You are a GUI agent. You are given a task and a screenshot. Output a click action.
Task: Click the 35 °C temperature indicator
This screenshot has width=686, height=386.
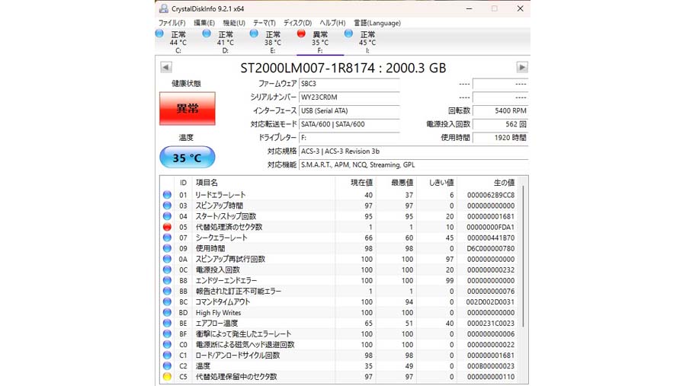pos(187,158)
